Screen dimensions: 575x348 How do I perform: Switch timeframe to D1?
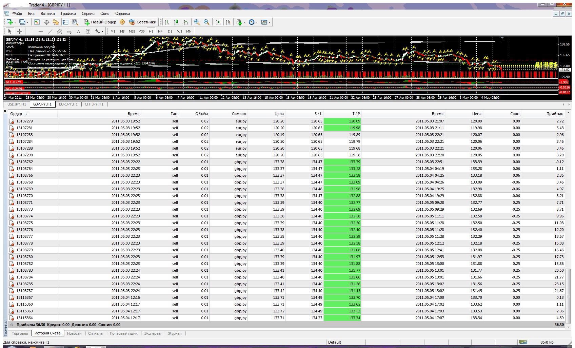(x=170, y=31)
